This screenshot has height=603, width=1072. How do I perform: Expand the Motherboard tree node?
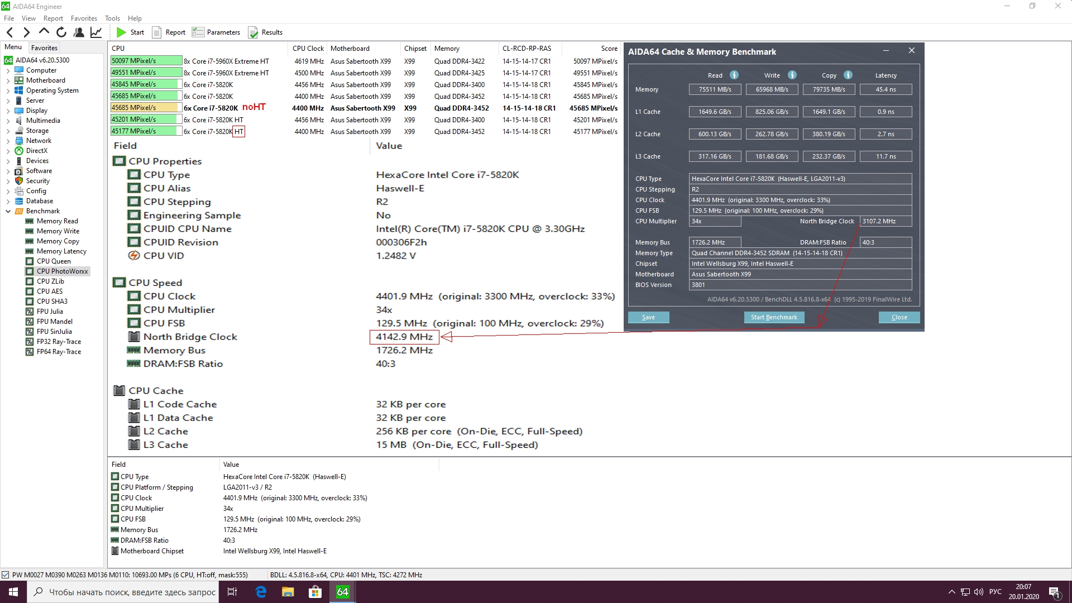pos(8,80)
